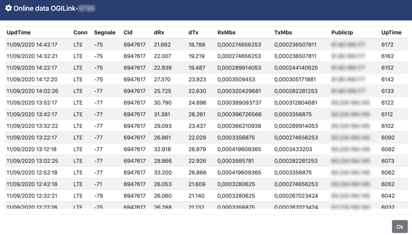Click timestamp 11/09/2020 13:02:25

(x=32, y=161)
